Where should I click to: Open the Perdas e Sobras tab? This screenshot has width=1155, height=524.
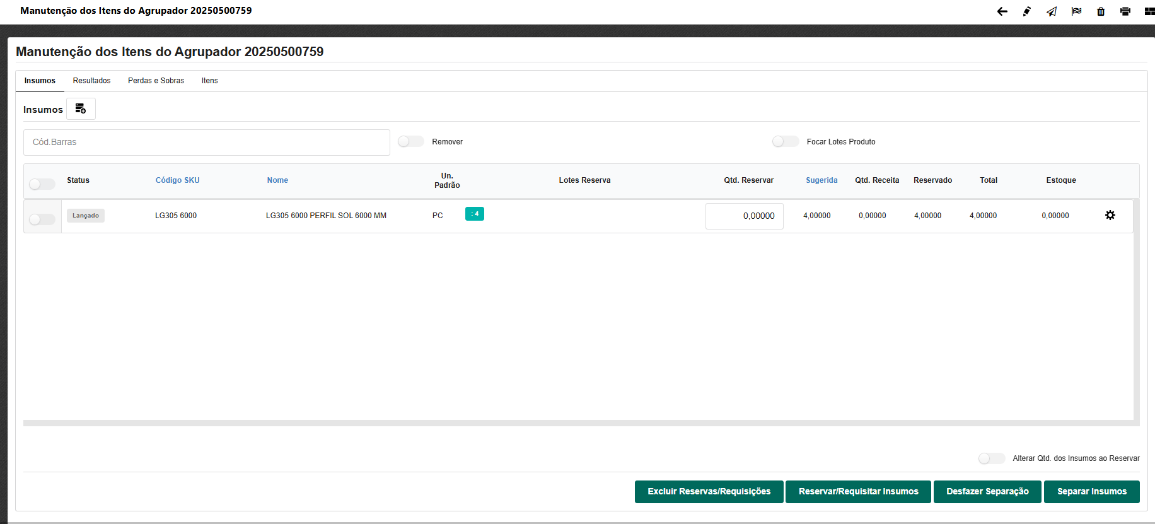pos(156,81)
